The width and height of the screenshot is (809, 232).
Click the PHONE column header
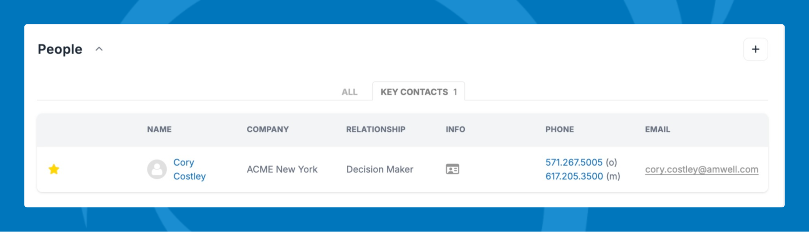560,129
